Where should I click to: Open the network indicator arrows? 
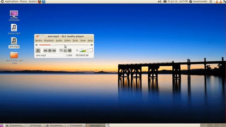click(x=225, y=1)
